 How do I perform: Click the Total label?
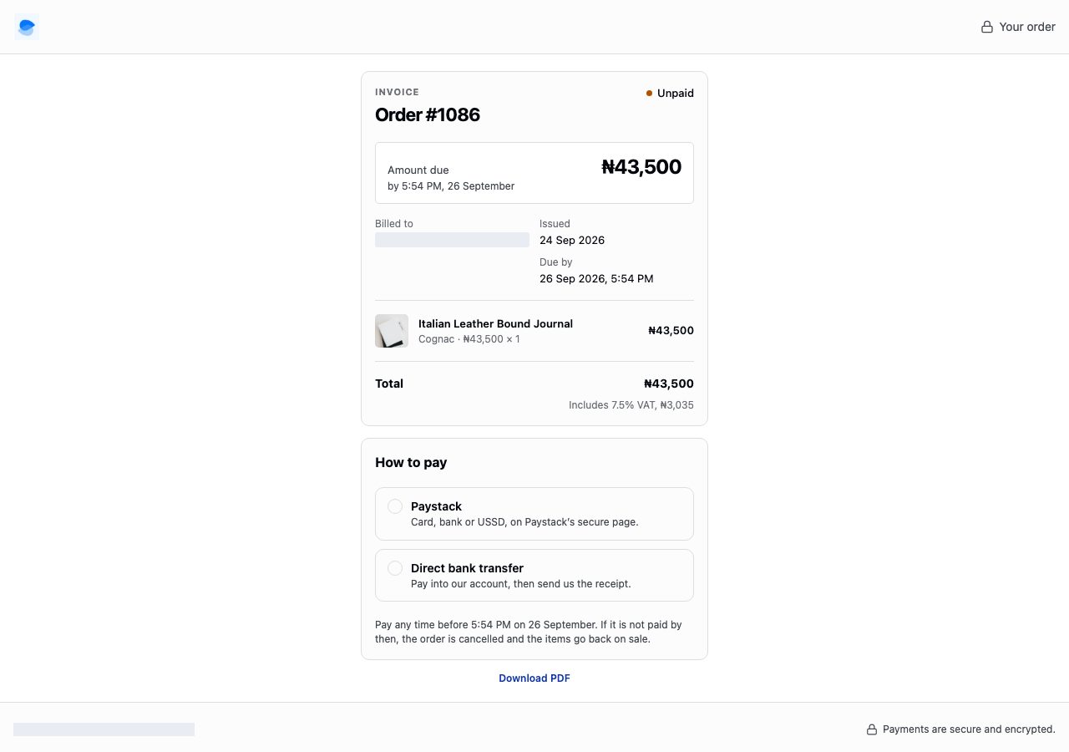coord(389,384)
